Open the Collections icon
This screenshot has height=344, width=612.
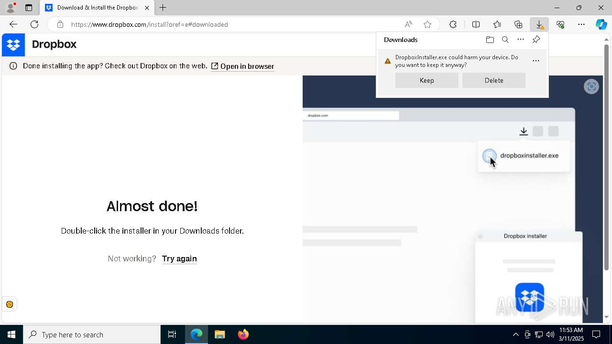pos(518,24)
